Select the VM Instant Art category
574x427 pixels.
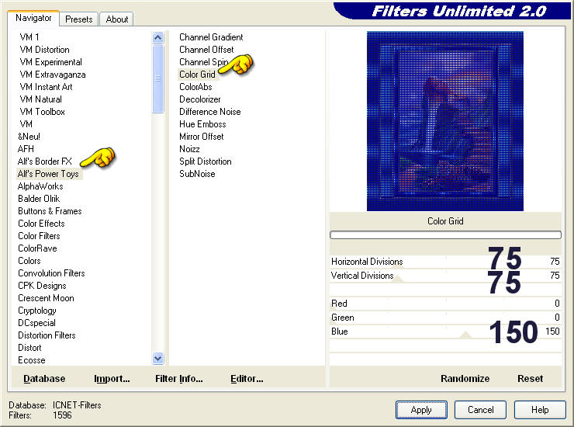point(46,87)
